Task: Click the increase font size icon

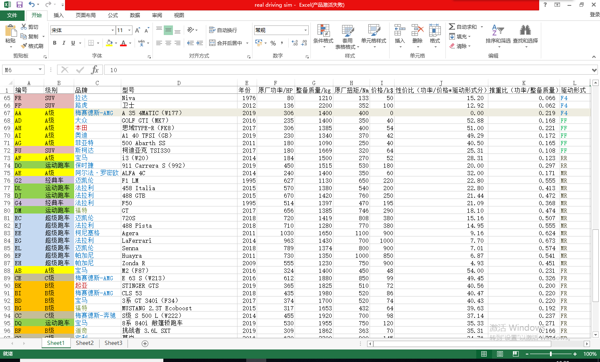Action: [137, 30]
